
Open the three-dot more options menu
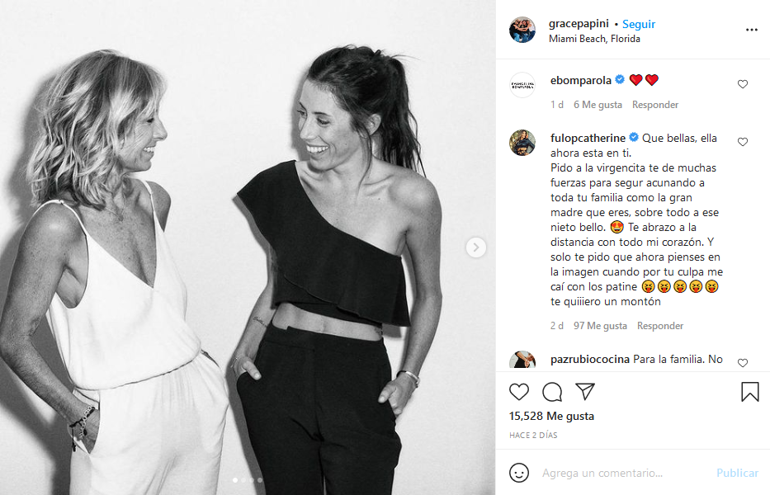(x=751, y=30)
